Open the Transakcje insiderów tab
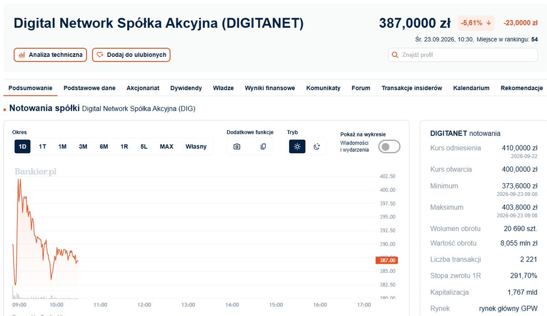The width and height of the screenshot is (547, 316). click(412, 88)
